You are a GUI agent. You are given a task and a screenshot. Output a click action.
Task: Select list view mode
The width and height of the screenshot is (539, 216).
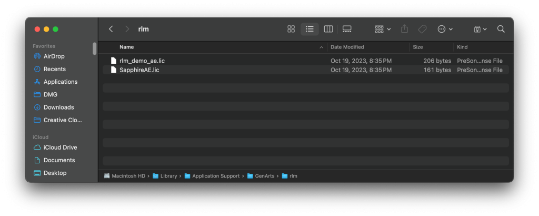310,29
